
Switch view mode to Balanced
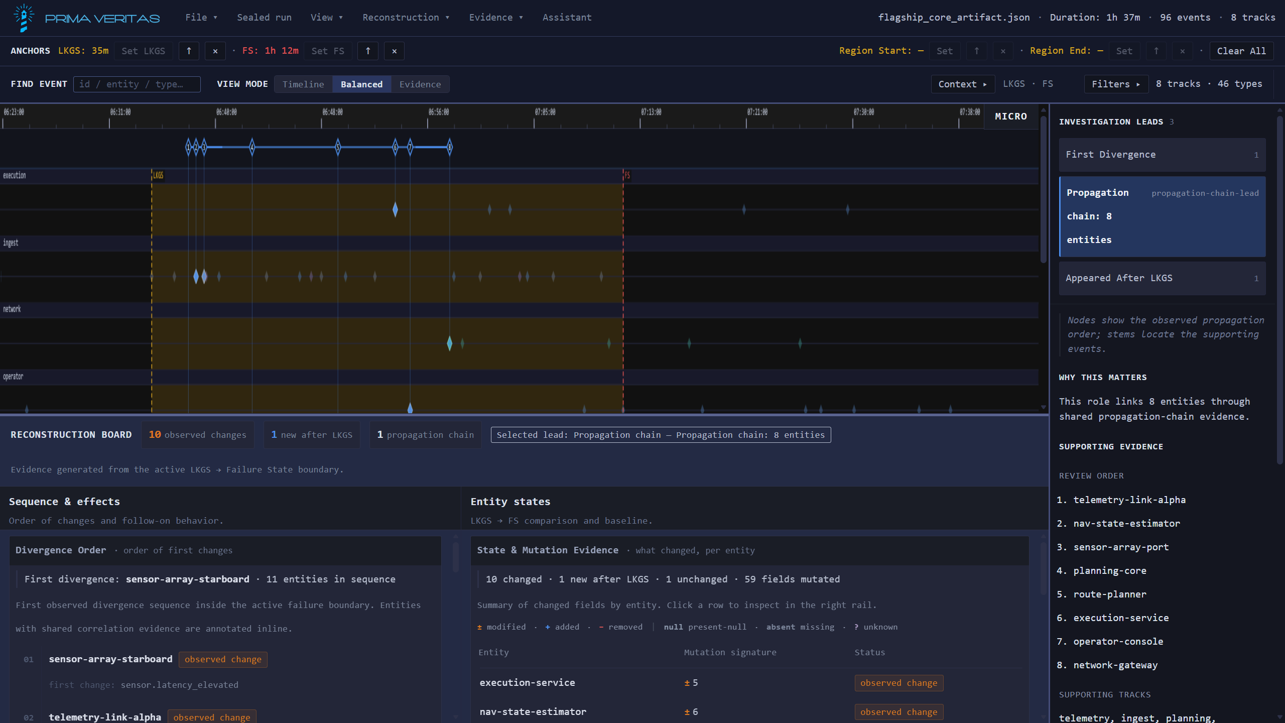(x=361, y=84)
